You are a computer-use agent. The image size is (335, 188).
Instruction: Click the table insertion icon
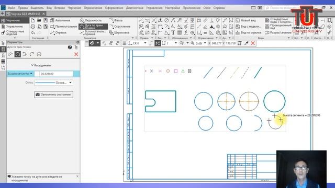click(180, 33)
